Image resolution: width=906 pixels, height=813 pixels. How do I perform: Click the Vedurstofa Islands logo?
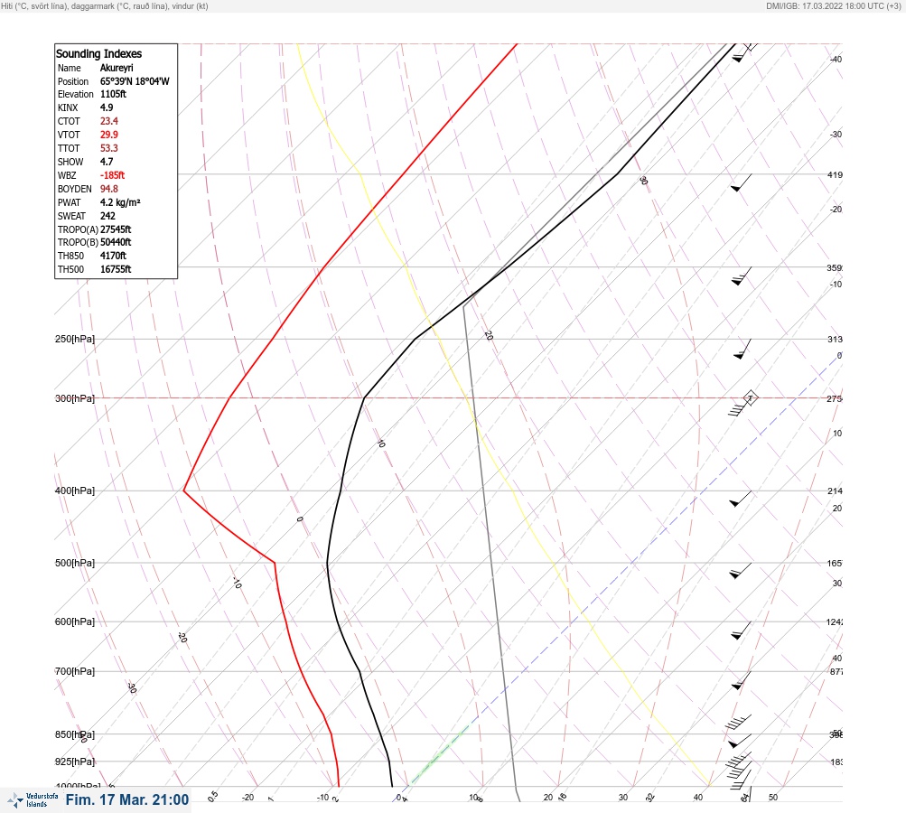[x=33, y=800]
